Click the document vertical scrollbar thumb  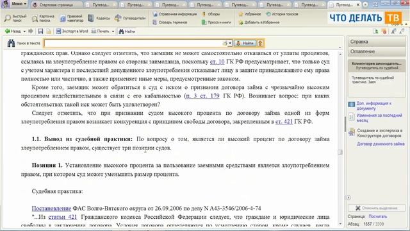(340, 152)
